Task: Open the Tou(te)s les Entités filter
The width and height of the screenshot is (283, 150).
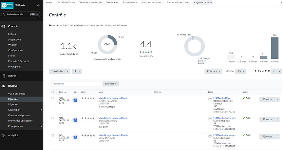Action: click(x=66, y=2)
